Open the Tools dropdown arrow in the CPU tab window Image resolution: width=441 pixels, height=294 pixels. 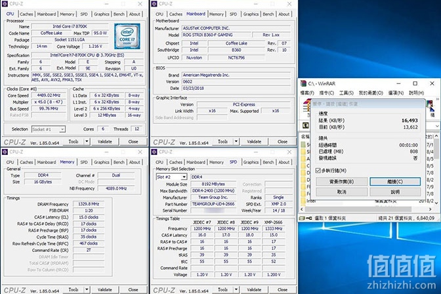tap(87, 142)
